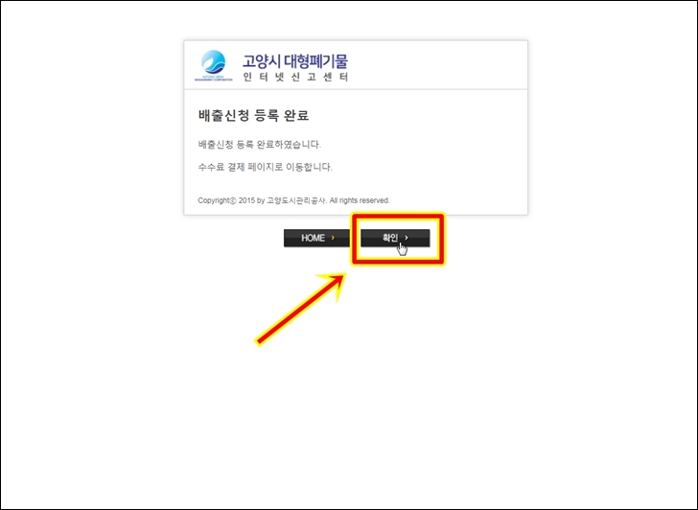This screenshot has height=510, width=698.
Task: Click the Copyright 2015 고양도시관리공사 footer text
Action: pyautogui.click(x=293, y=200)
